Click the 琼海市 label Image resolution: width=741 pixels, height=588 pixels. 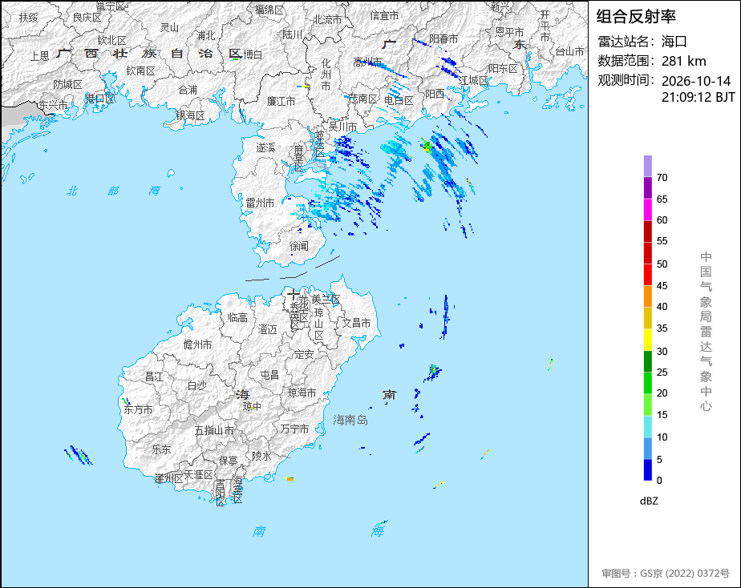[302, 393]
